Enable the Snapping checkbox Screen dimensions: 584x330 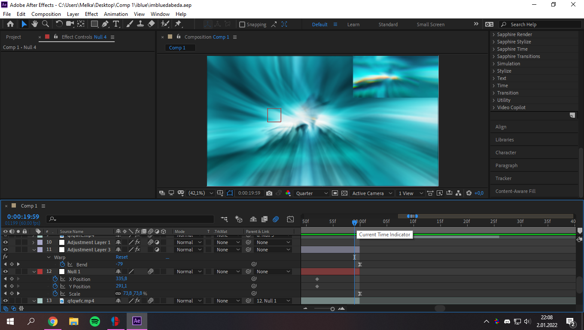coord(242,24)
